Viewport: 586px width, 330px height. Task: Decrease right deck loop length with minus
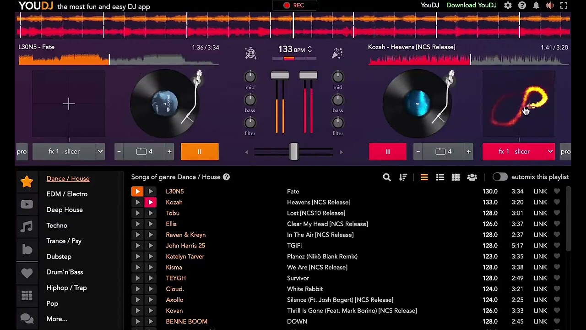tap(418, 152)
